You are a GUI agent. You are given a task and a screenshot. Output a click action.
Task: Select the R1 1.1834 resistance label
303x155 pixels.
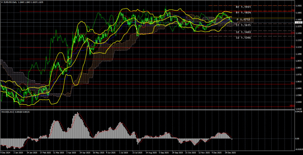(243, 12)
